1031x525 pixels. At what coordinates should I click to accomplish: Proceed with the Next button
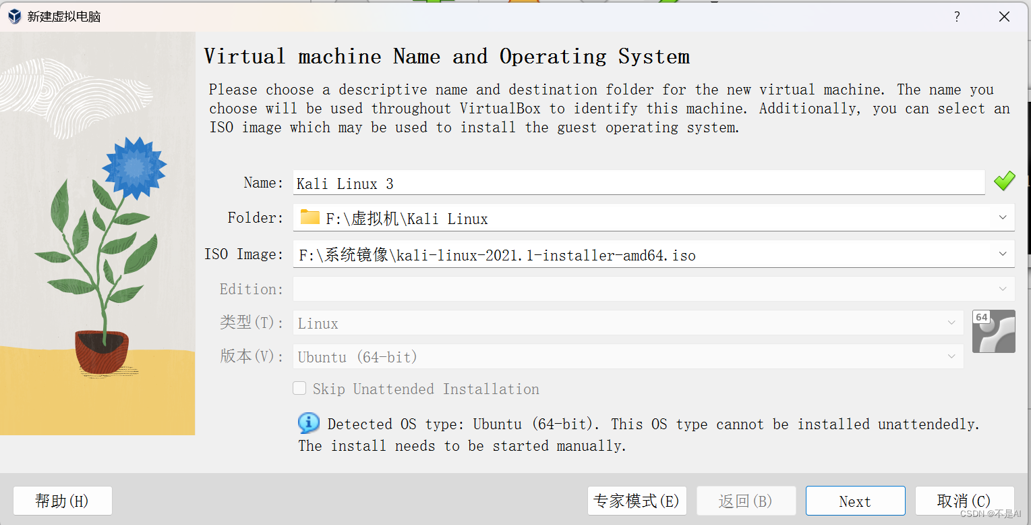855,501
